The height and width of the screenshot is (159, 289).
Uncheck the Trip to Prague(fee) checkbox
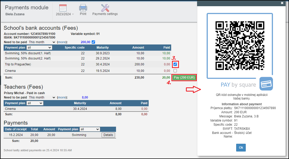pyautogui.click(x=175, y=64)
